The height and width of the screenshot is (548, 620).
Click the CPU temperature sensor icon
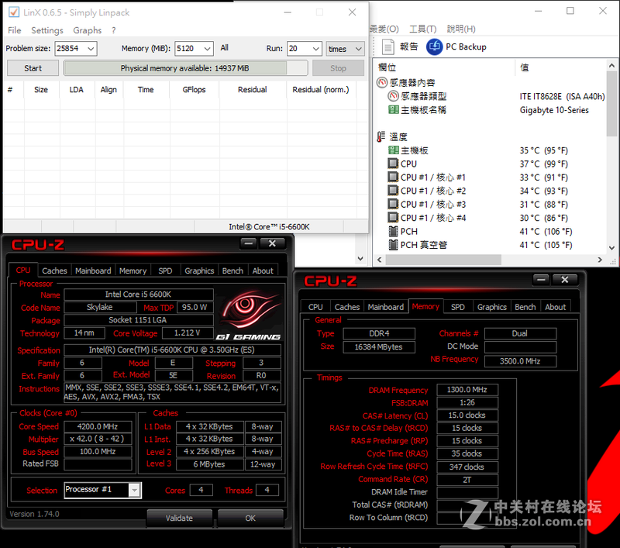(x=394, y=164)
